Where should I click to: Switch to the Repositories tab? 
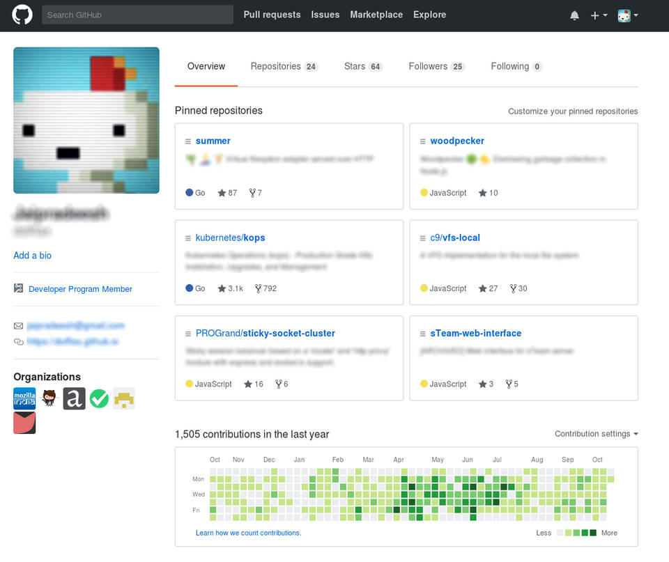(x=283, y=67)
